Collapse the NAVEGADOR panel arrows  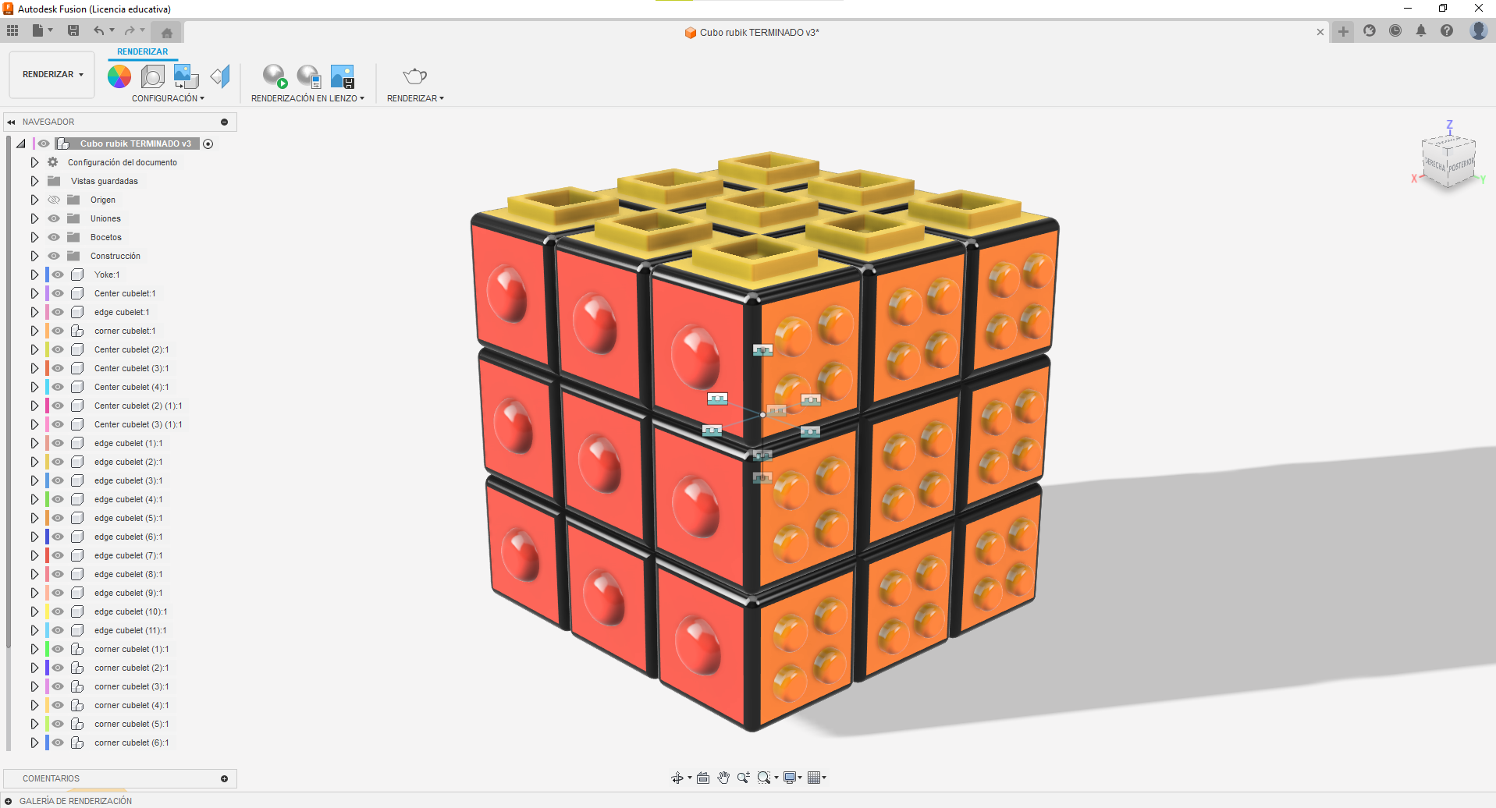click(11, 122)
